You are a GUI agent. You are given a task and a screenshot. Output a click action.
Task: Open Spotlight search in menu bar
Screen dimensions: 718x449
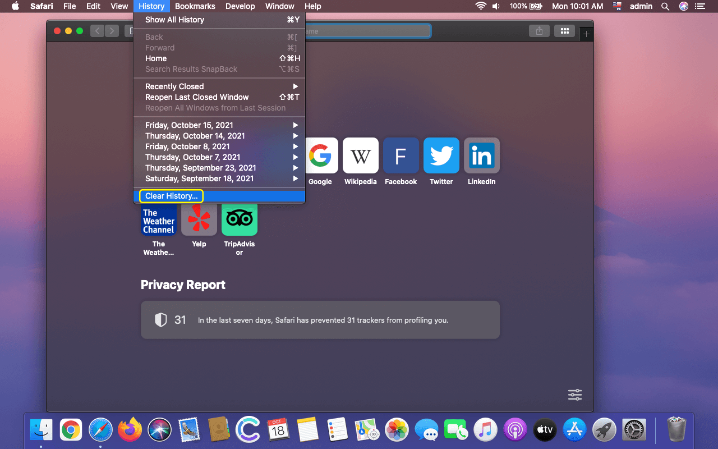click(665, 6)
